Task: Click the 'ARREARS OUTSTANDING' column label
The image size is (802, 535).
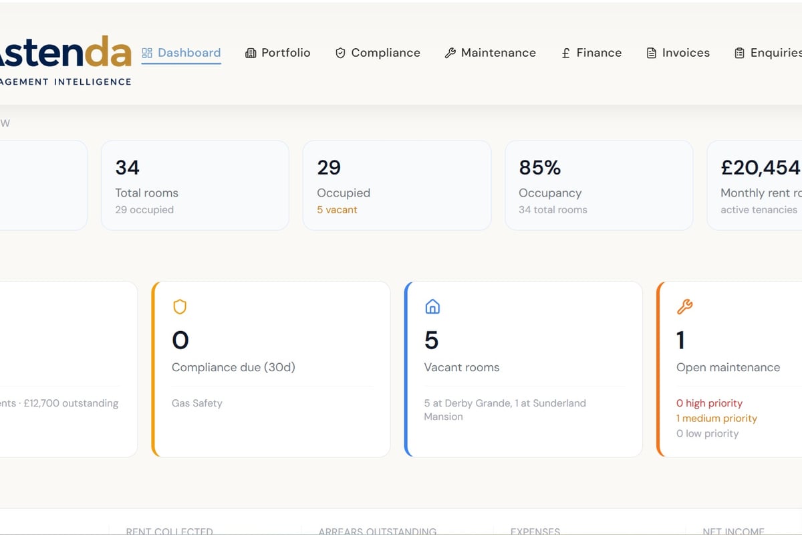Action: (378, 532)
